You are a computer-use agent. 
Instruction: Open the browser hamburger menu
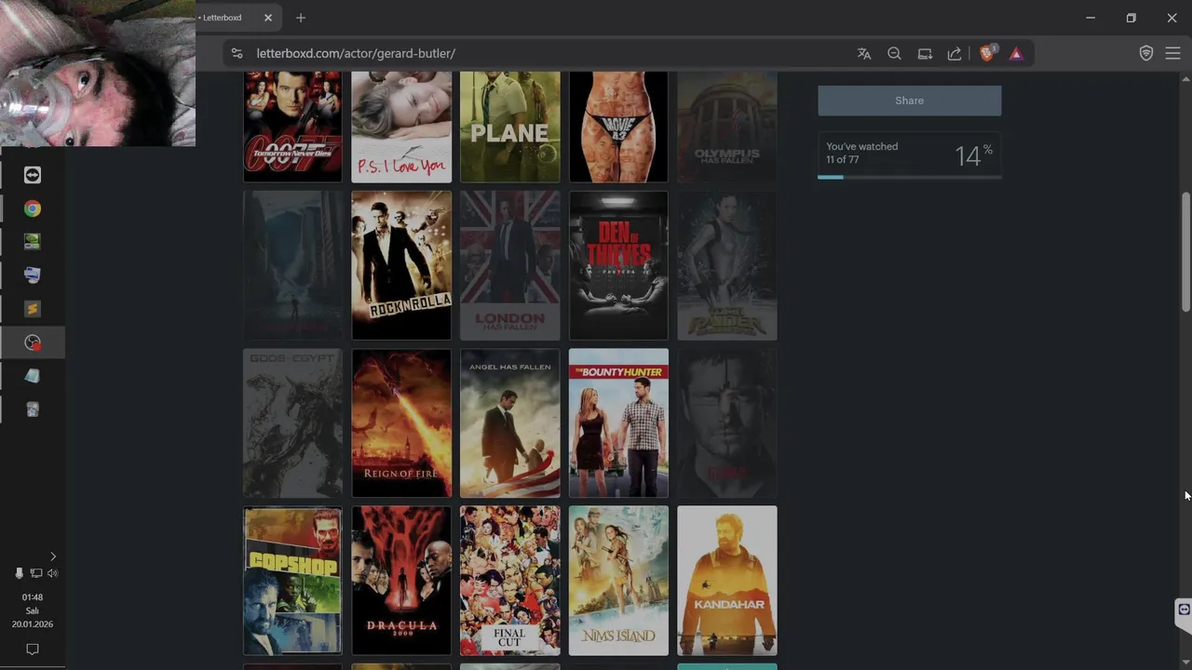coord(1172,54)
